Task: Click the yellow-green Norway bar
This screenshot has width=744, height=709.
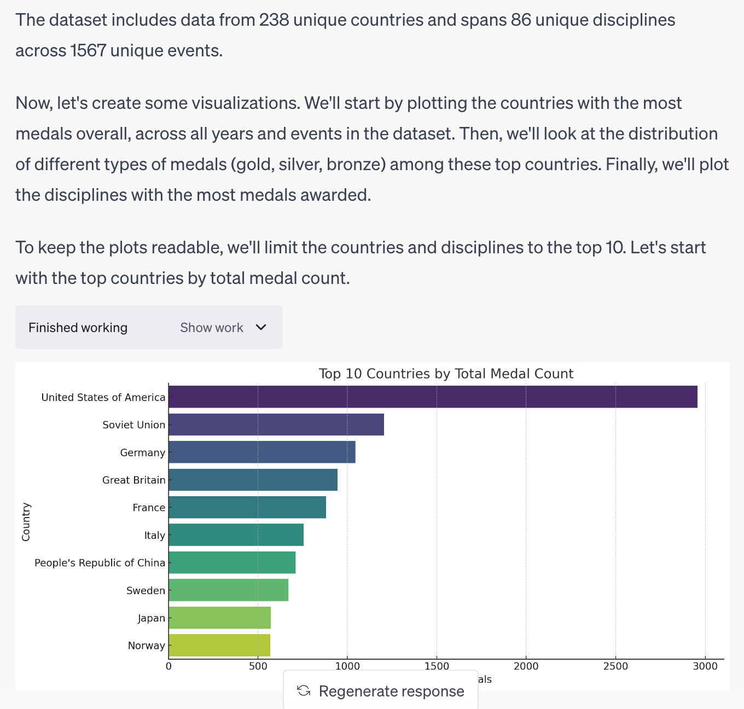Action: click(219, 645)
